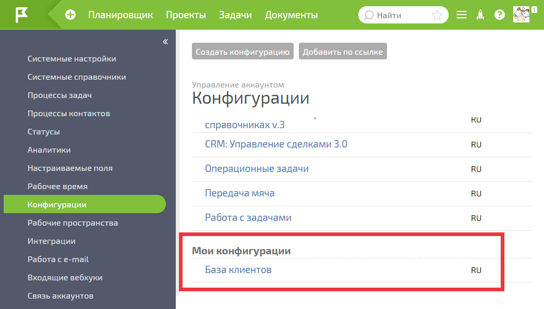Focus the Найти search field
544x309 pixels.
[x=403, y=15]
